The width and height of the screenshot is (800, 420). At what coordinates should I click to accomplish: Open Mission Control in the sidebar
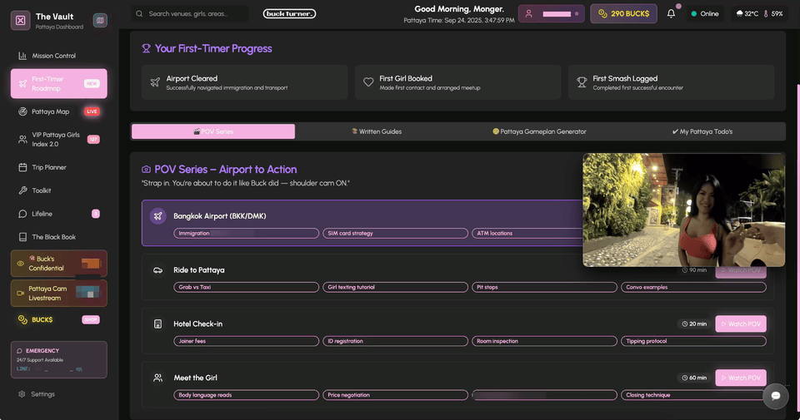click(x=53, y=56)
